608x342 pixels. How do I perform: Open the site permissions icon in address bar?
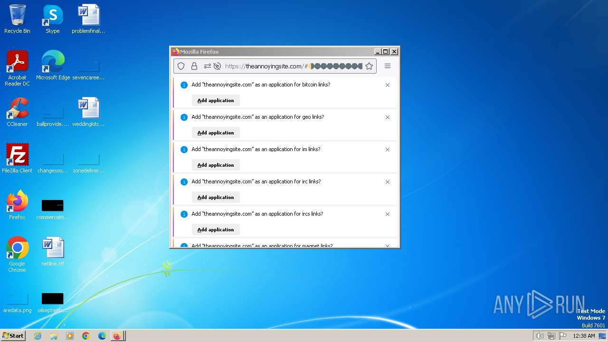click(x=207, y=66)
